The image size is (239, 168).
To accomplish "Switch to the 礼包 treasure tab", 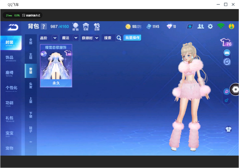I will [11, 119].
